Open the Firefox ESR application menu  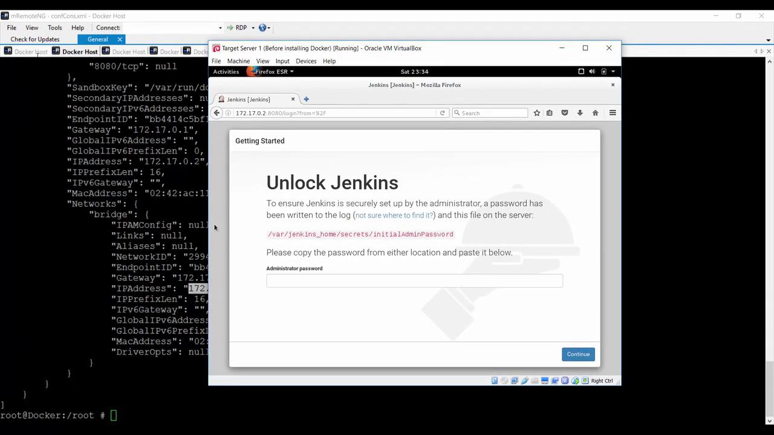[270, 72]
